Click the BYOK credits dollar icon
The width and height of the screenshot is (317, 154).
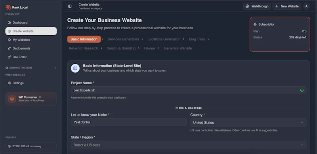click(9, 146)
